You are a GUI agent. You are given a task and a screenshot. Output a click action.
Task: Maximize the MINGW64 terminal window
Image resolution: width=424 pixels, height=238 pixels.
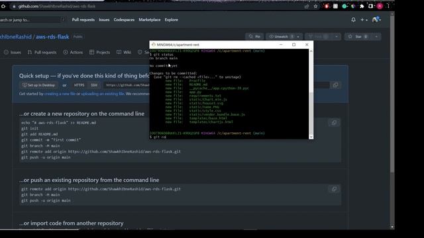click(x=294, y=45)
